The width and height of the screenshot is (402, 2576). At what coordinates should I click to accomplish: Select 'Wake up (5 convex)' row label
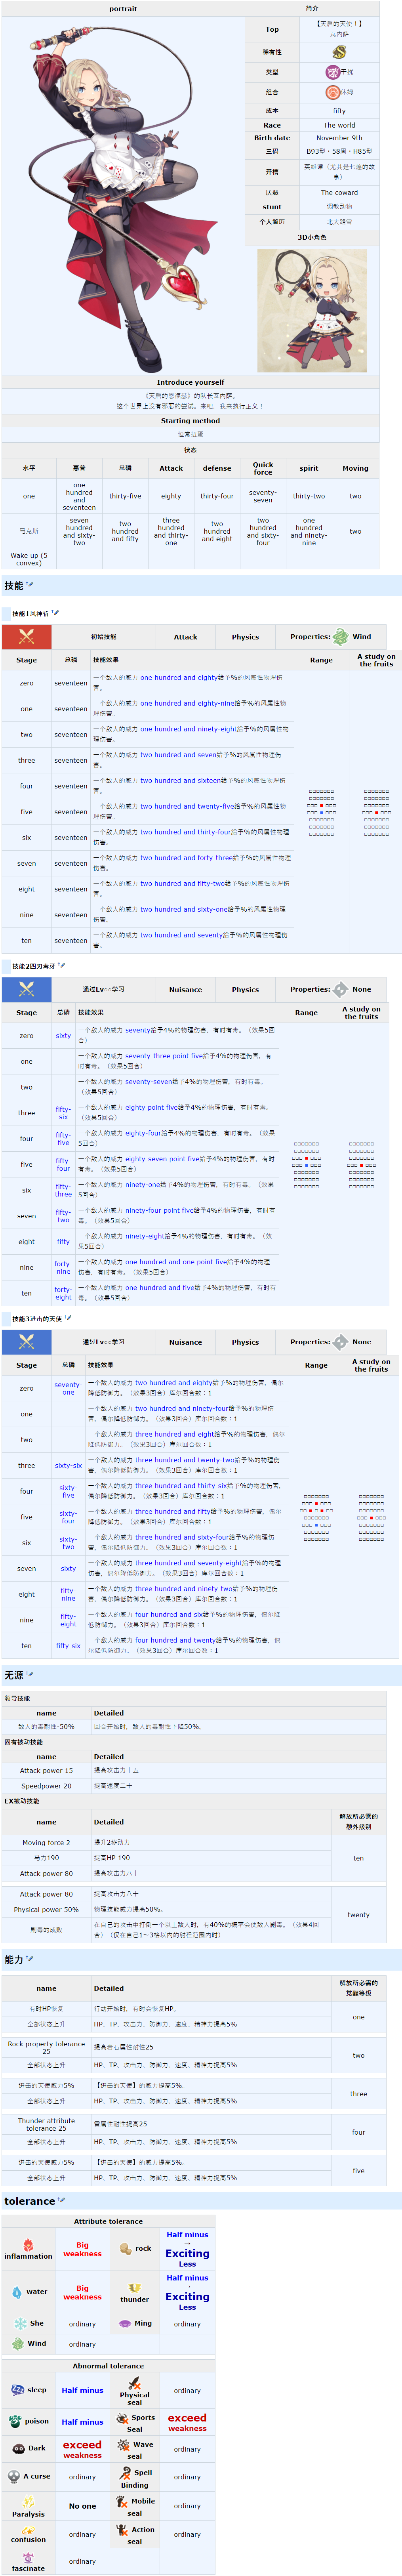click(29, 559)
